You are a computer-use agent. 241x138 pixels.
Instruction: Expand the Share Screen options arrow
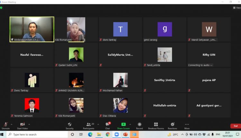(x=130, y=124)
